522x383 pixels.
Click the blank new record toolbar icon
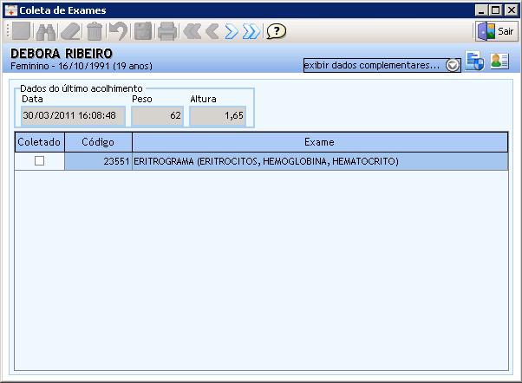pyautogui.click(x=22, y=31)
